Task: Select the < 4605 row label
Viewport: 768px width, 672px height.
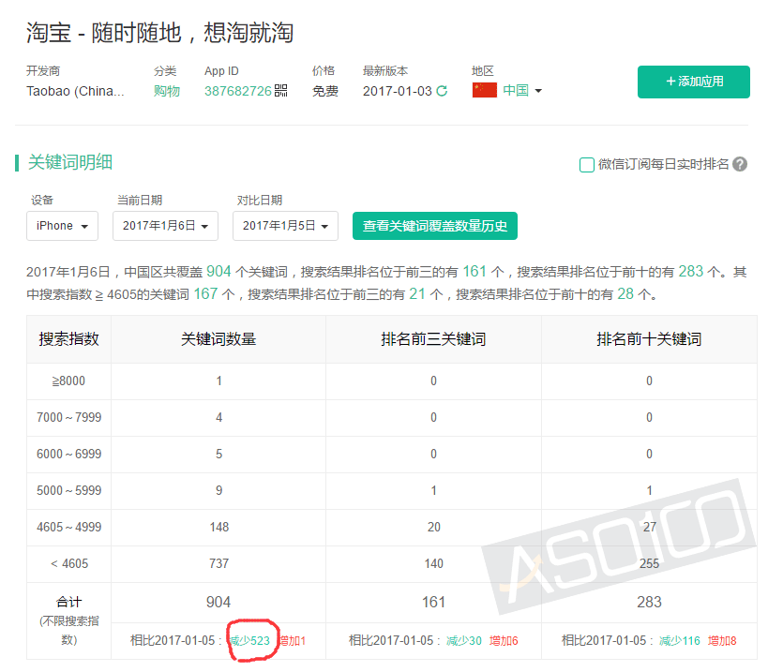Action: (x=69, y=564)
